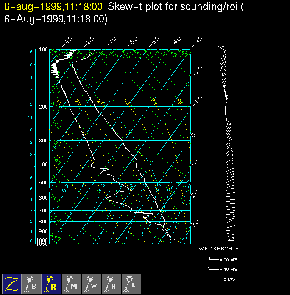Click the 10 M/S wind barb legend symbol
This screenshot has width=290, height=295.
213,269
